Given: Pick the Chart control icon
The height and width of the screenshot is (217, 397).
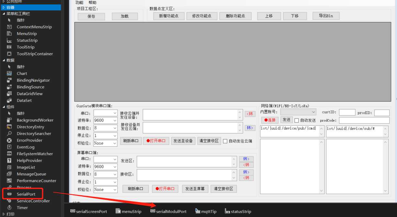Looking at the screenshot, I should click(x=9, y=74).
